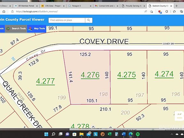Switch to the Contact info Gmail tab
Image resolution: width=184 pixels, height=138 pixels.
[107, 6]
